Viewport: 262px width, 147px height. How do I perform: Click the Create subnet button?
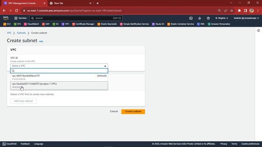coord(133,111)
